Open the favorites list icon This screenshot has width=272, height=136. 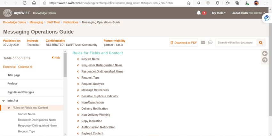coord(228,3)
